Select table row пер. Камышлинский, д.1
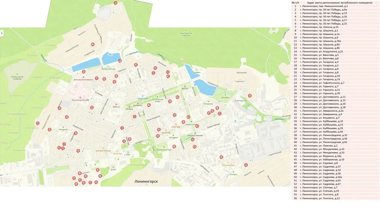 coord(323,6)
